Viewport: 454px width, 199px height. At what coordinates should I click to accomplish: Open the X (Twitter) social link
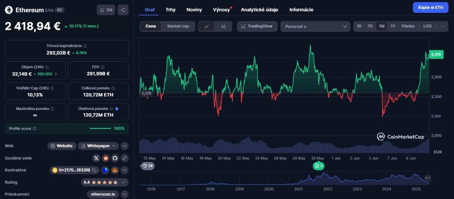(96, 158)
